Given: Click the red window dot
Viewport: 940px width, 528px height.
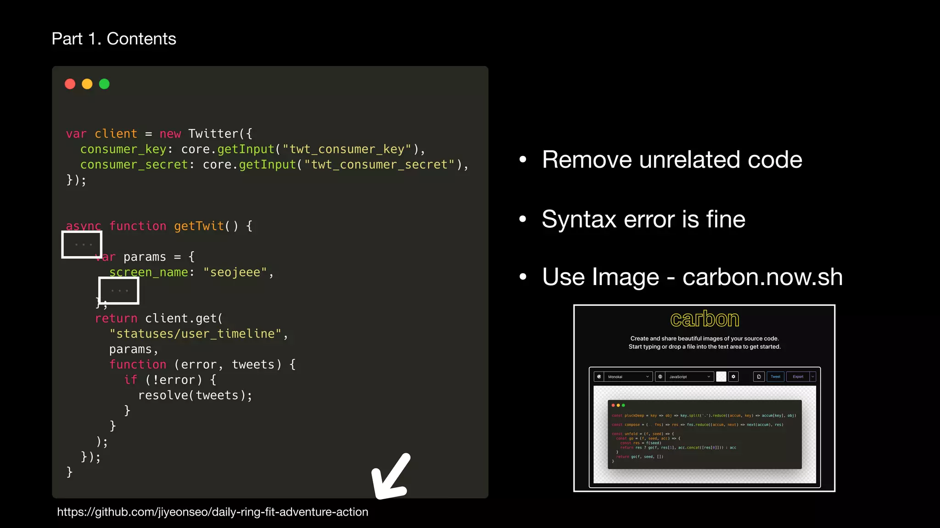Looking at the screenshot, I should (70, 84).
